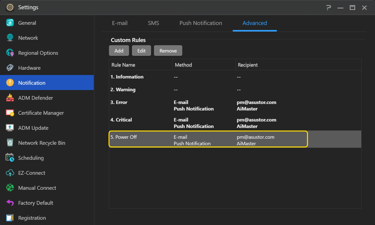This screenshot has height=225, width=375.
Task: Click the Remove button
Action: click(x=168, y=50)
